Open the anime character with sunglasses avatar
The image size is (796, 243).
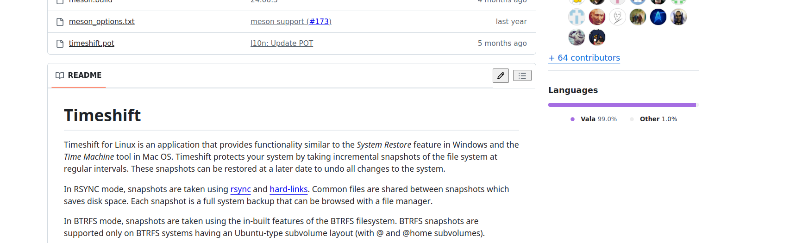pos(597,37)
